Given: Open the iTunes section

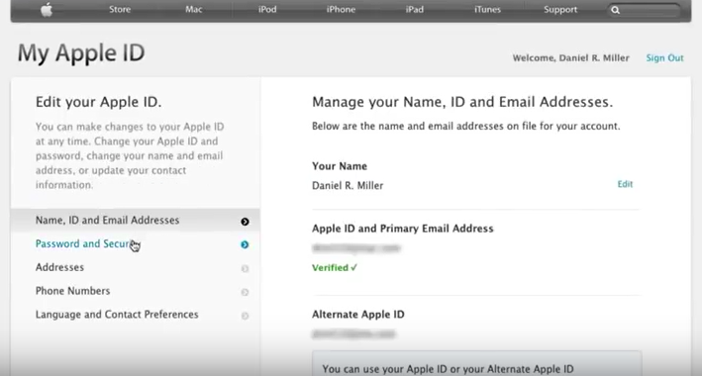Looking at the screenshot, I should tap(487, 10).
